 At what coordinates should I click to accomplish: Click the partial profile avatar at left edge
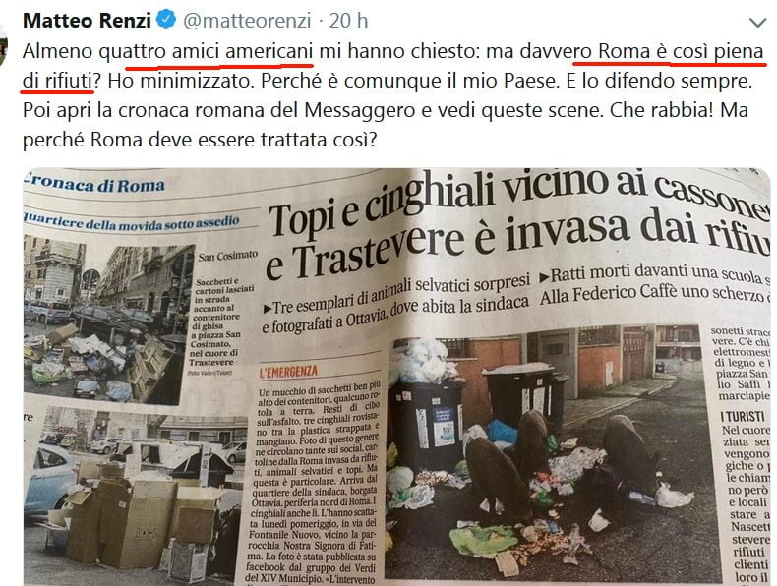4,45
